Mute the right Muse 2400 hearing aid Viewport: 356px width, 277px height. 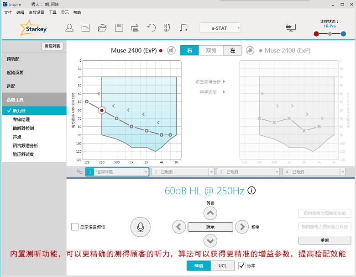click(x=171, y=50)
